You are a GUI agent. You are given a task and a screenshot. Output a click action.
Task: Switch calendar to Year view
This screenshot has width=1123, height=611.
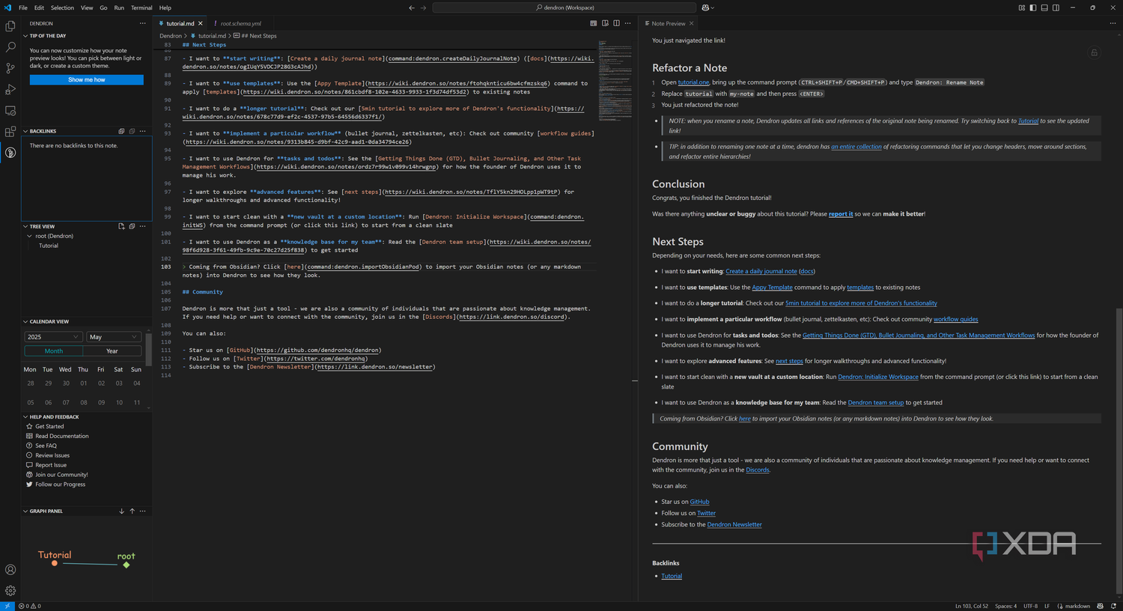click(x=112, y=351)
